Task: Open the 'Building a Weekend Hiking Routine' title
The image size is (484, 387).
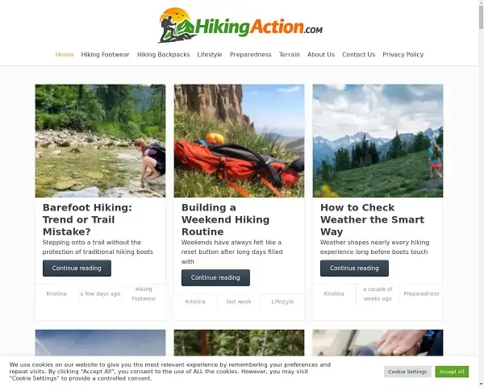Action: click(225, 219)
